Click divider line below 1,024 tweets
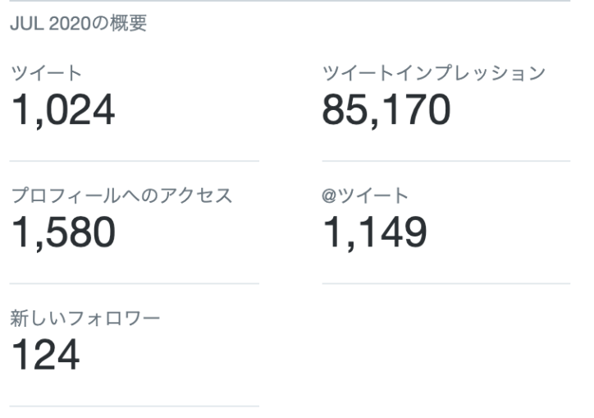Image resolution: width=594 pixels, height=418 pixels. point(135,161)
